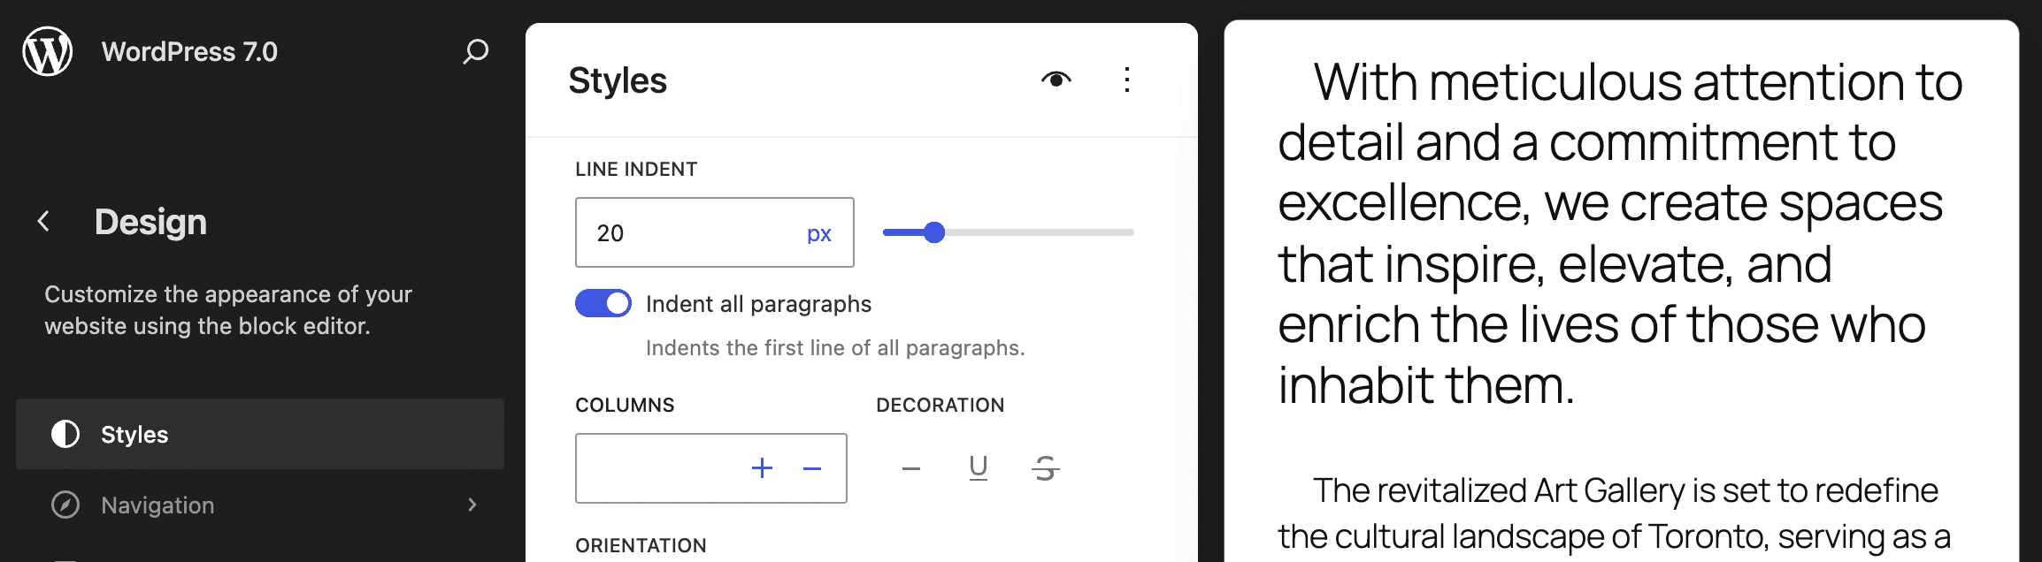Switch px units in the Line Indent field
The width and height of the screenshot is (2042, 562).
pos(818,232)
